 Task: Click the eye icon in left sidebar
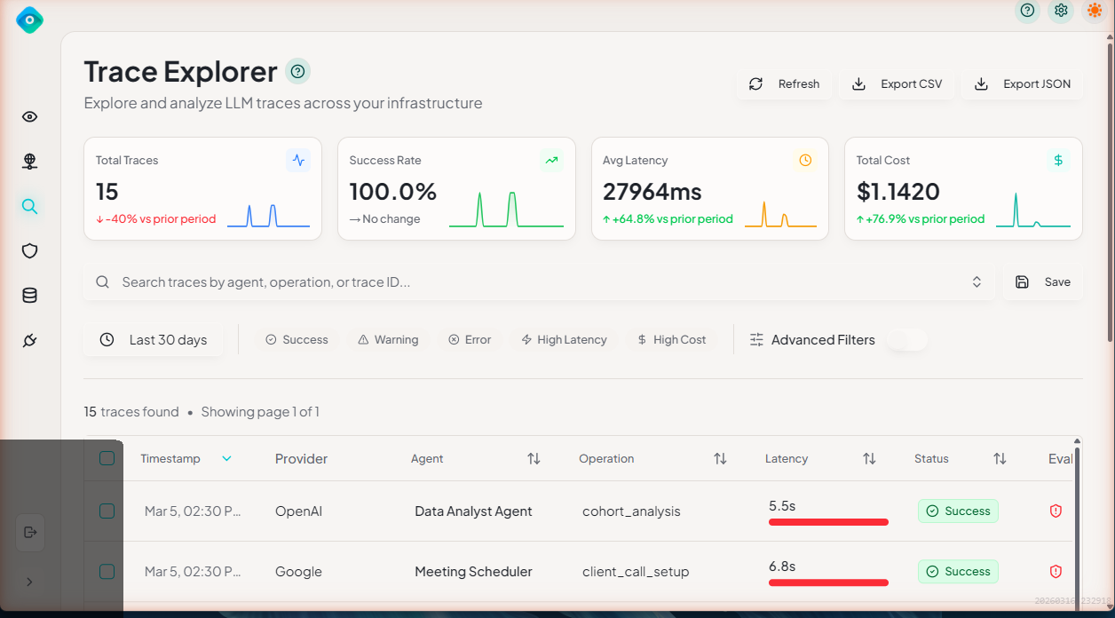click(29, 117)
